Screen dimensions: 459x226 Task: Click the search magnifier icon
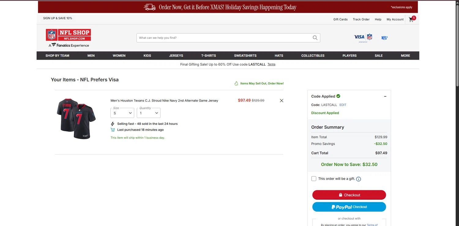point(315,38)
